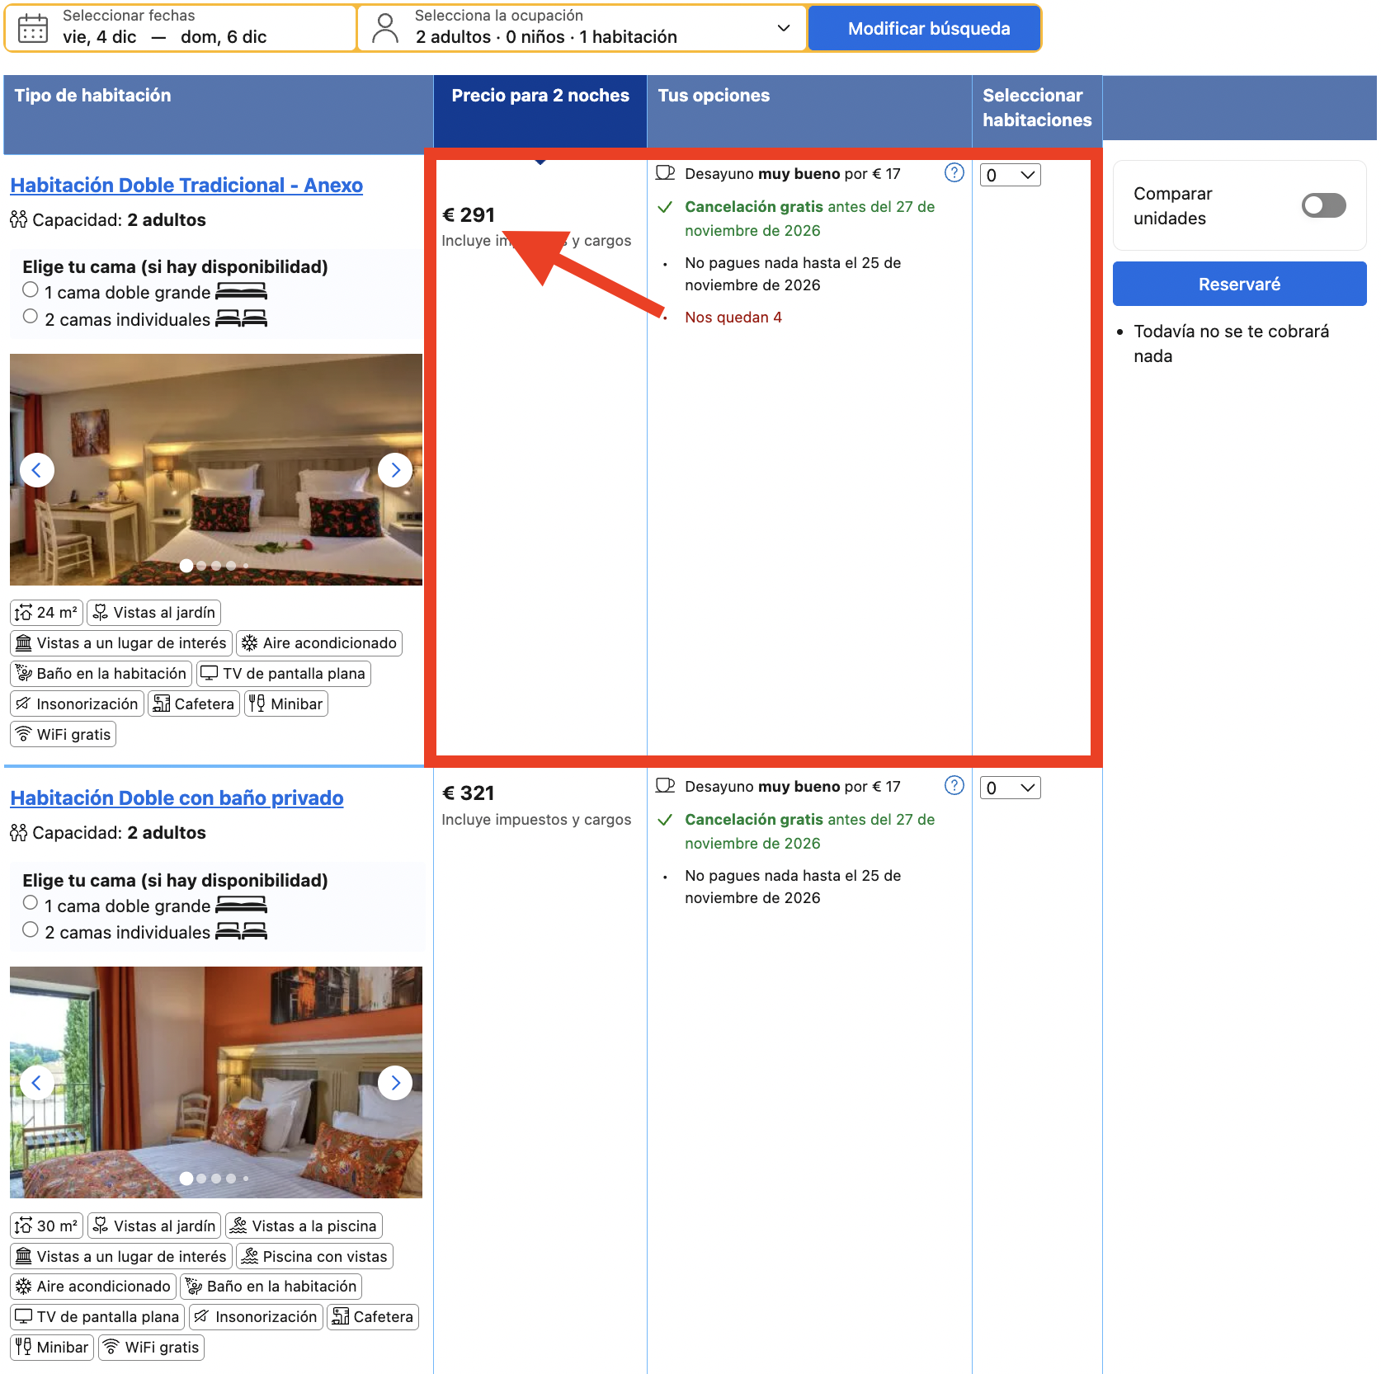Screen dimensions: 1381x1374
Task: Click the calendar icon in date selector
Action: (33, 29)
